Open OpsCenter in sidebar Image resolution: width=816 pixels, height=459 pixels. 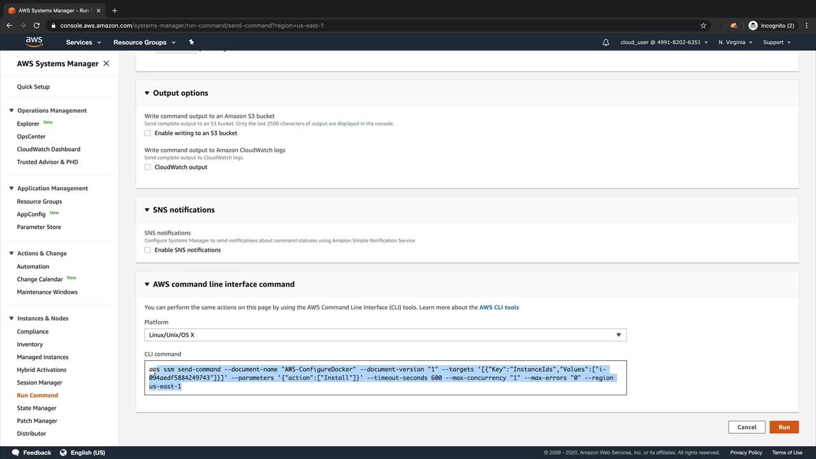click(x=31, y=136)
